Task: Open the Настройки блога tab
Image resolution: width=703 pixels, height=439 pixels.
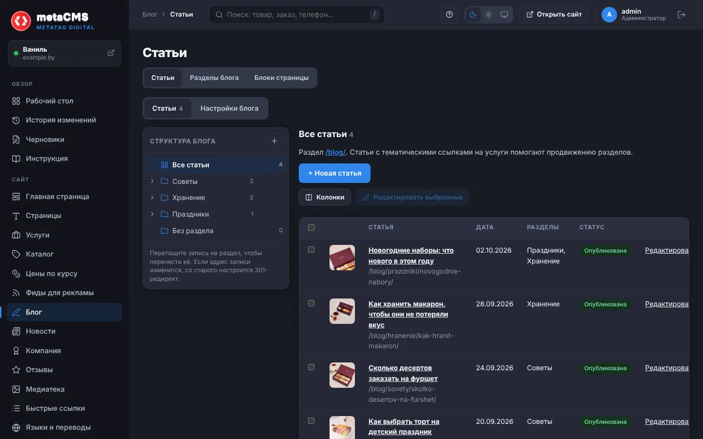Action: (229, 108)
